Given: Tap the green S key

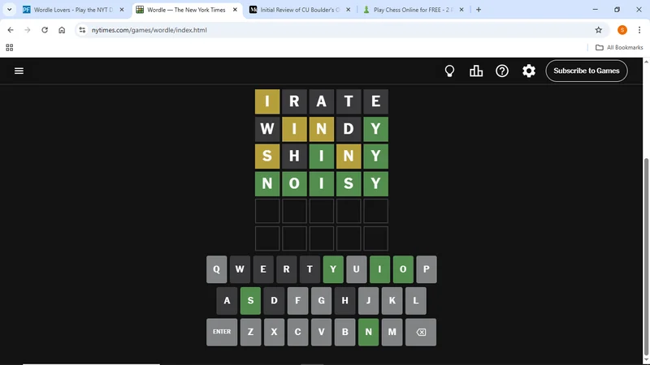Looking at the screenshot, I should click(x=250, y=301).
